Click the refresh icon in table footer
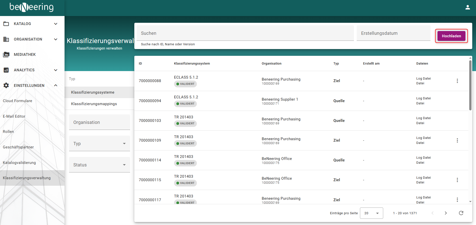Image resolution: width=476 pixels, height=225 pixels. click(461, 213)
